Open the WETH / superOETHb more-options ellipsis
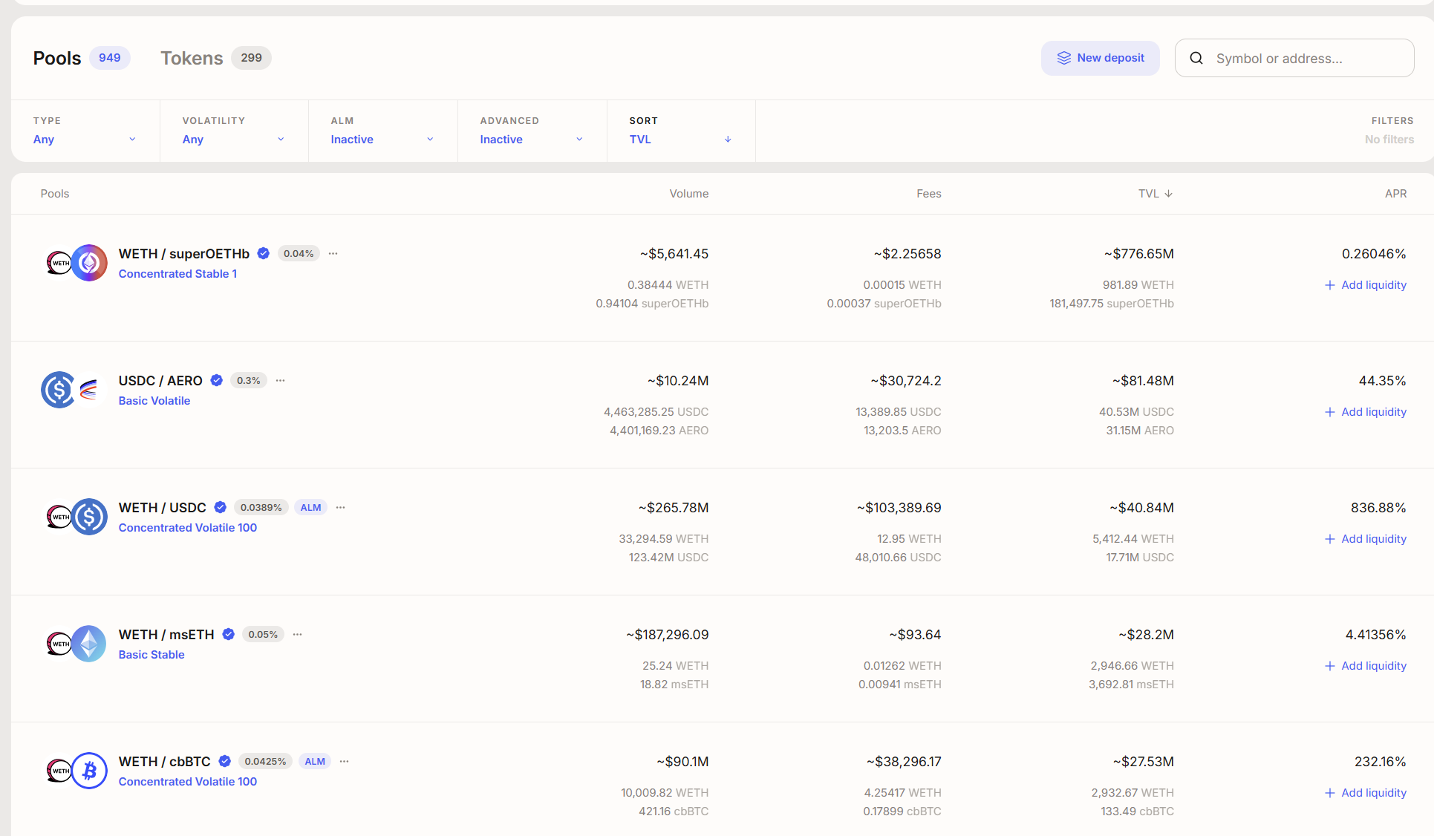The height and width of the screenshot is (836, 1434). click(333, 253)
